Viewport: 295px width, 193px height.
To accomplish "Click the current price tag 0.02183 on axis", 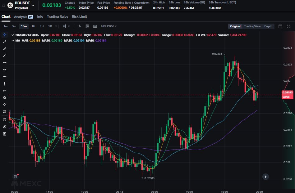I will 288,92.
